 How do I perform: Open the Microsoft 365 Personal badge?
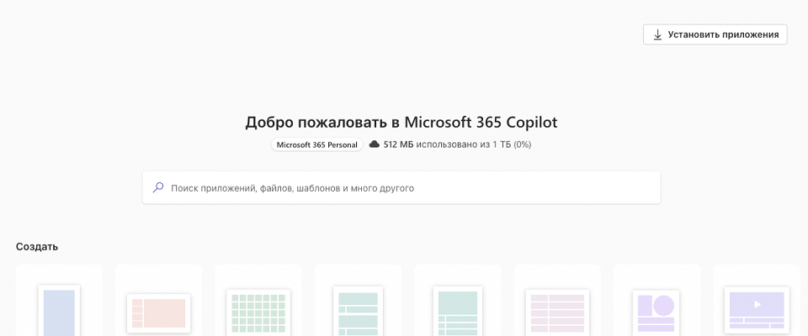pyautogui.click(x=317, y=144)
